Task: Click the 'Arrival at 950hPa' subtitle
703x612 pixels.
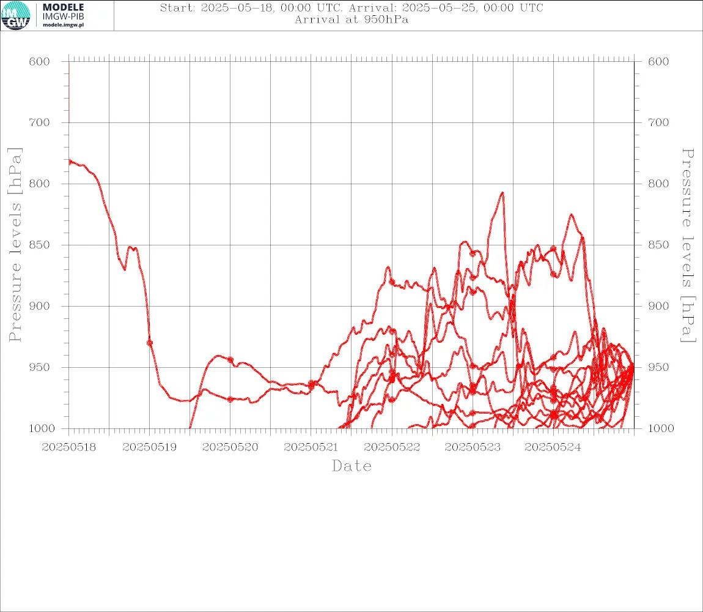Action: point(351,20)
